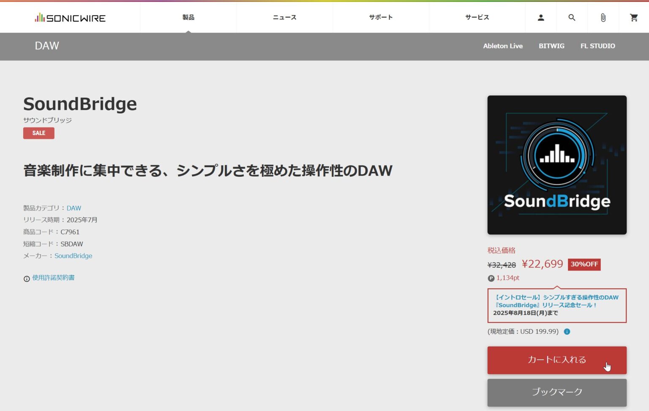Open the DAW product category link
The height and width of the screenshot is (411, 649).
pyautogui.click(x=74, y=208)
